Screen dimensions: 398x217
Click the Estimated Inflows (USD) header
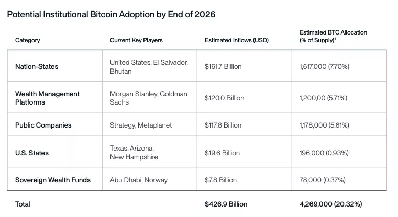point(236,40)
